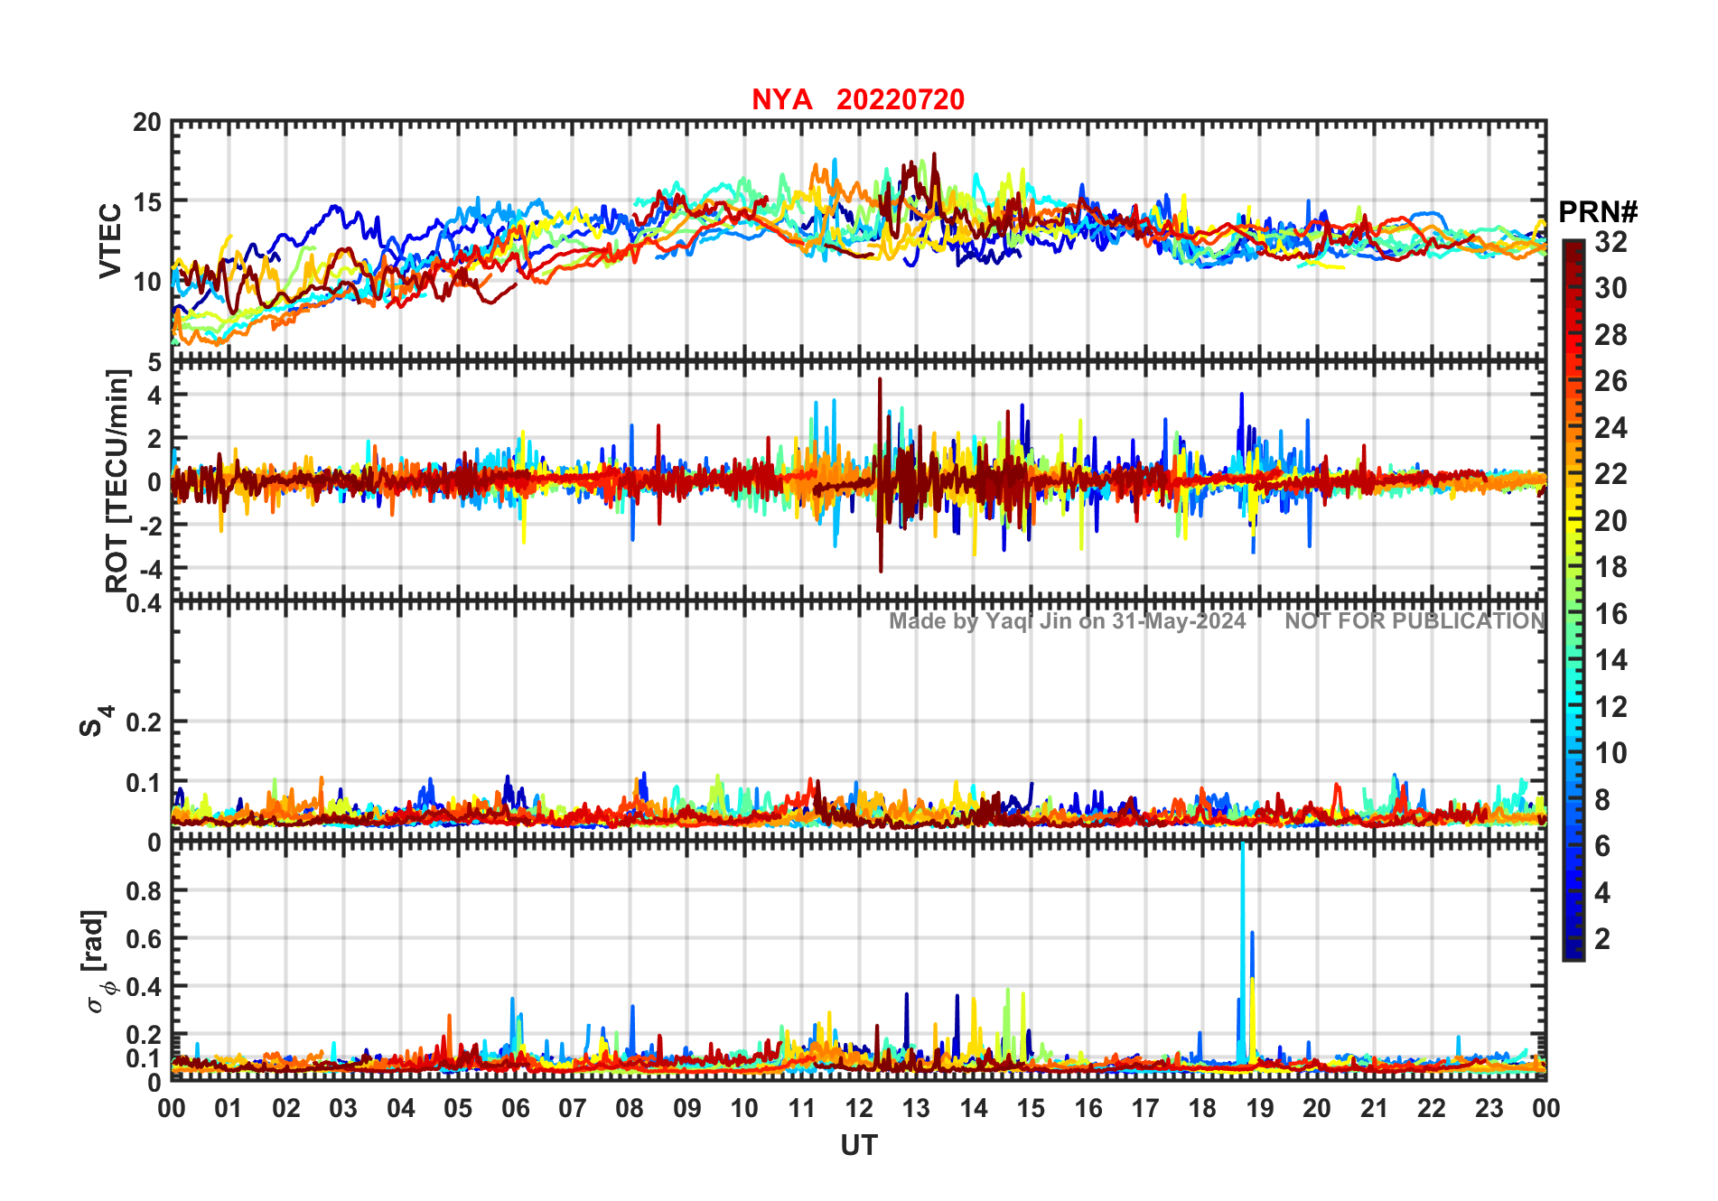This screenshot has height=1201, width=1718.
Task: Select the UT x-axis label
Action: (859, 1146)
